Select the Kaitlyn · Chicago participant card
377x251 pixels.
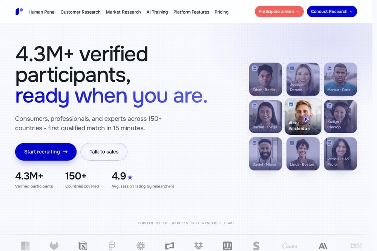(x=340, y=116)
